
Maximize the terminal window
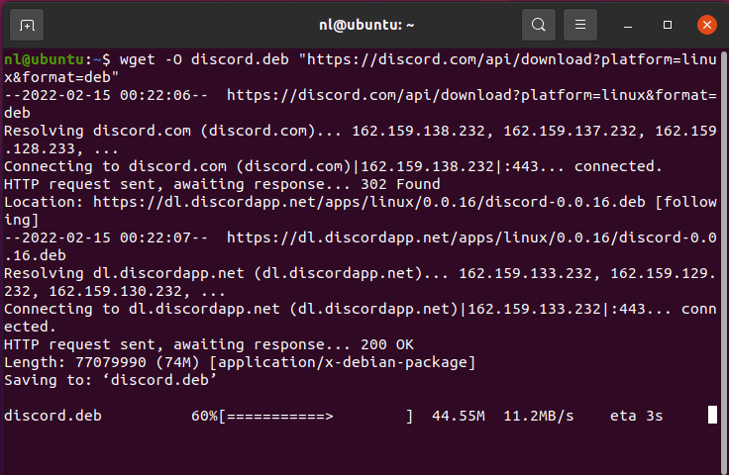(x=668, y=25)
